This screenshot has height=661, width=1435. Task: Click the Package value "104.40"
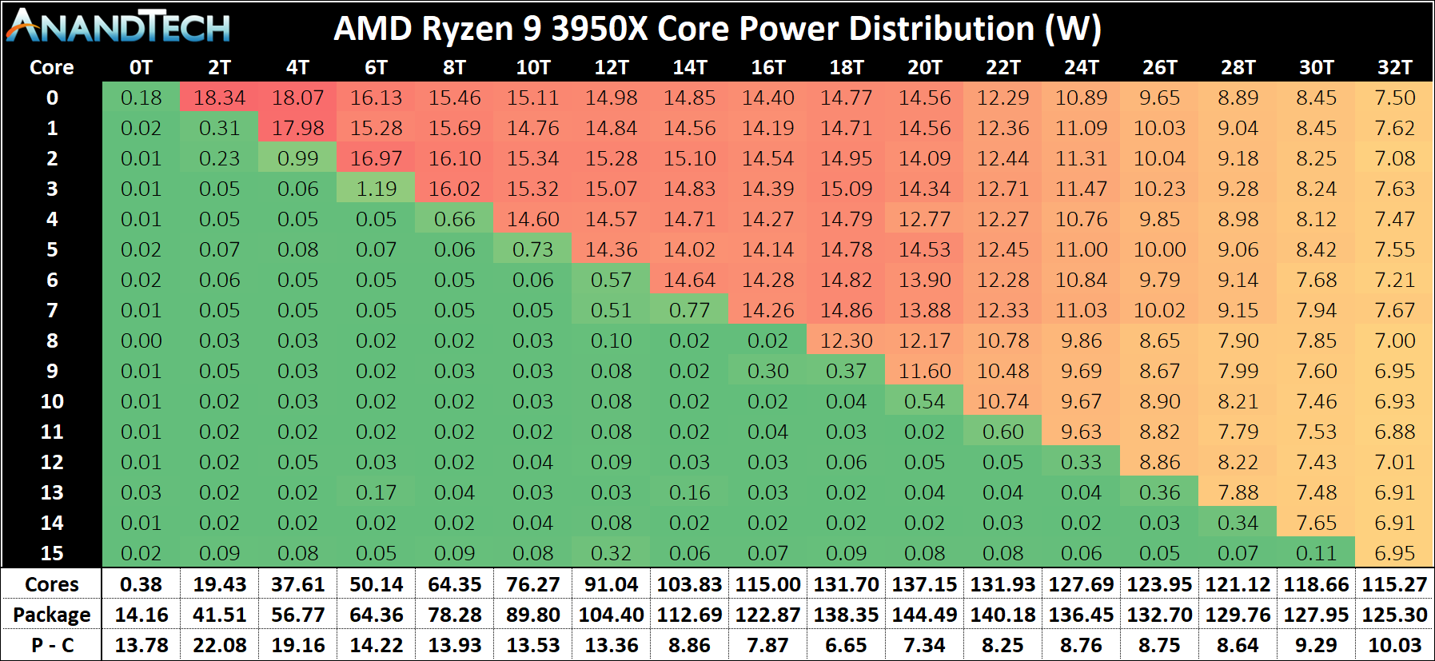pos(612,615)
